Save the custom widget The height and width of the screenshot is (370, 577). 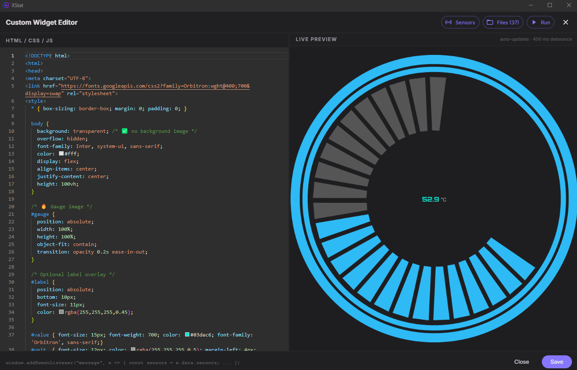(x=556, y=362)
